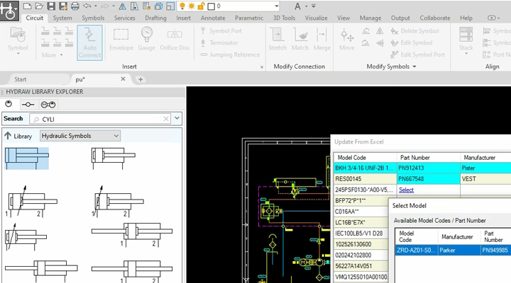Viewport: 511px width, 283px height.
Task: Open the Drafting ribbon tab
Action: 155,18
